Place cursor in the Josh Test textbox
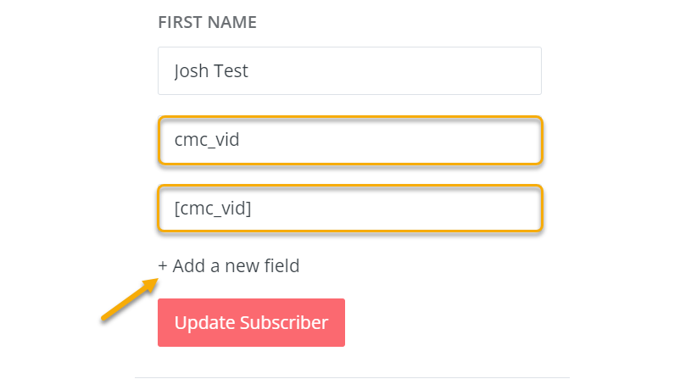The image size is (680, 379). [x=349, y=71]
